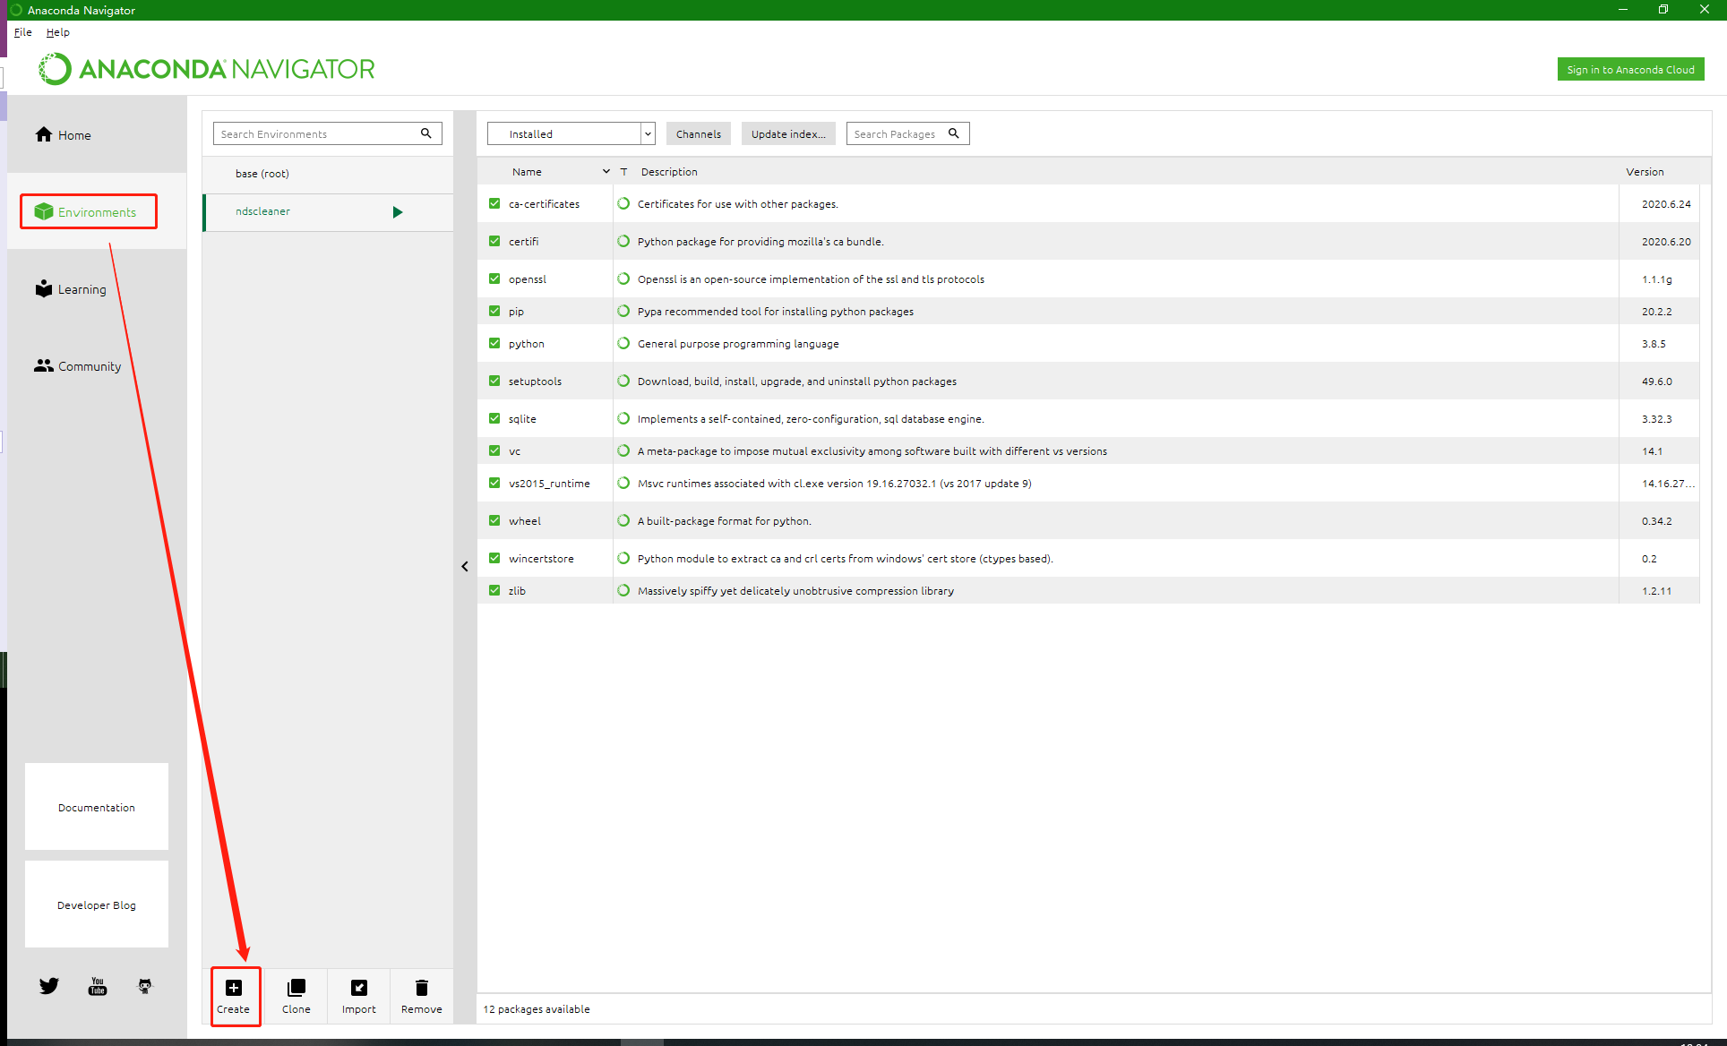
Task: Click Sign in to Anaconda Cloud
Action: click(1630, 69)
